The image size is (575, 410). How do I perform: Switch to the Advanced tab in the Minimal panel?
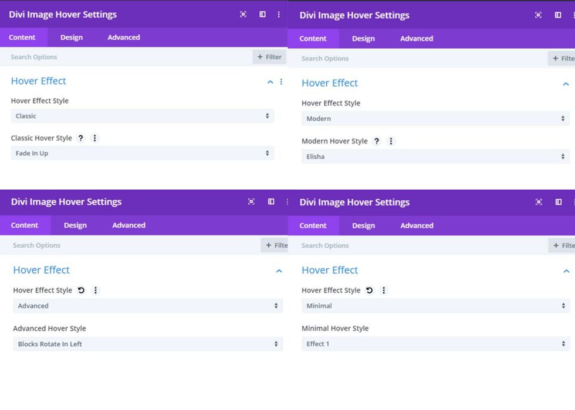(x=416, y=225)
